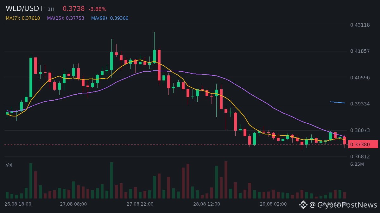Viewport: 380px width, 213px height.
Task: Click the 29.08 02:00 time label
Action: [273, 204]
